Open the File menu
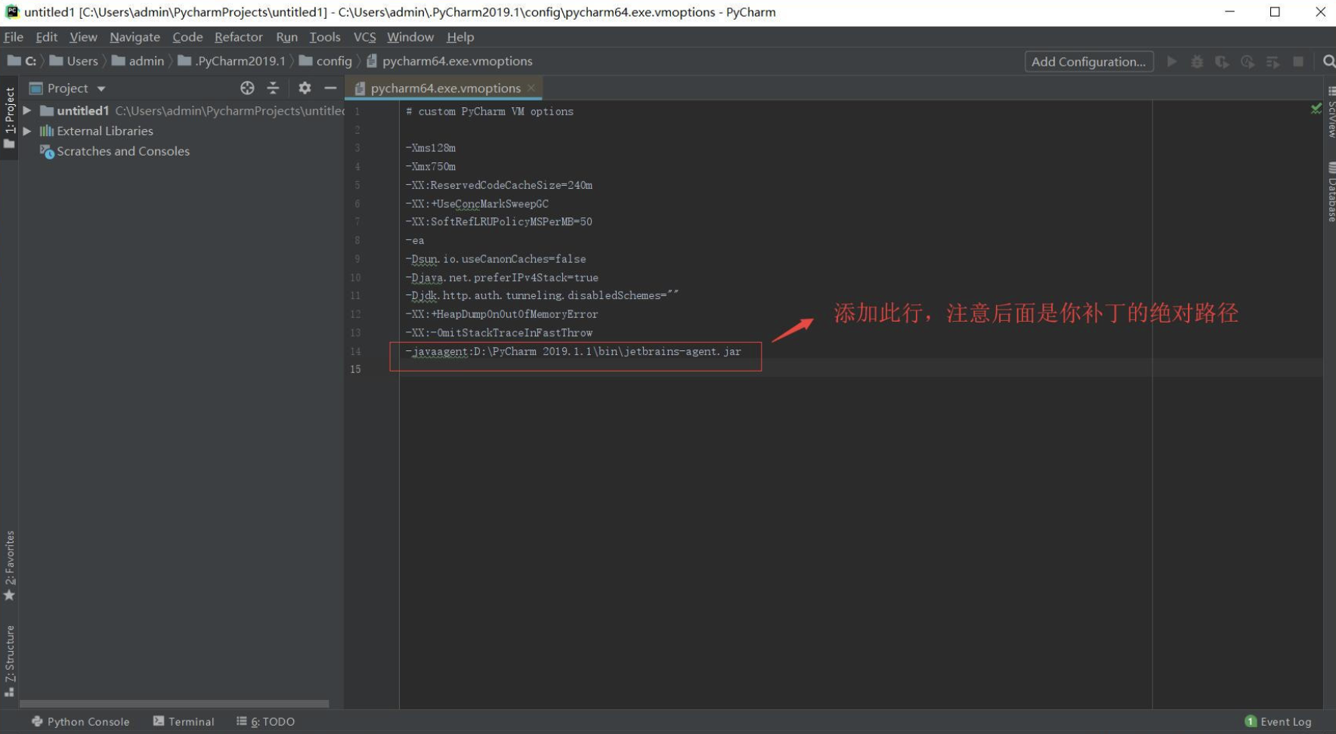 pos(14,37)
